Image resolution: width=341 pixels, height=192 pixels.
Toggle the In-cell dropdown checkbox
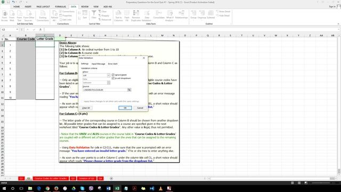point(113,78)
